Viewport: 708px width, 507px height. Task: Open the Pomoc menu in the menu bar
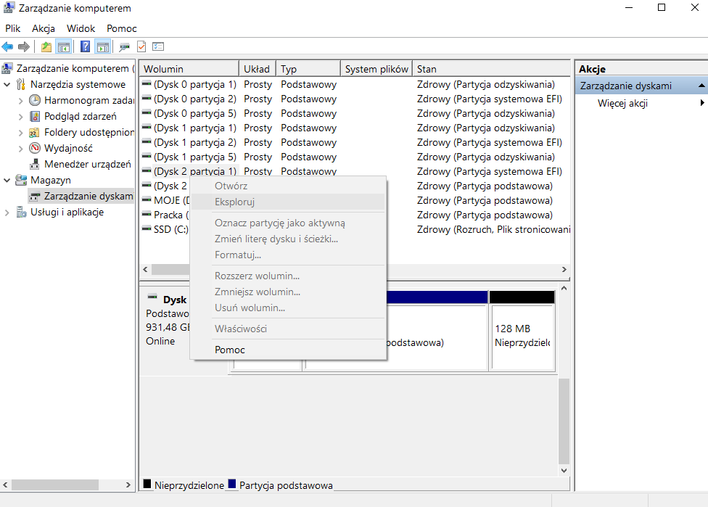click(x=121, y=28)
